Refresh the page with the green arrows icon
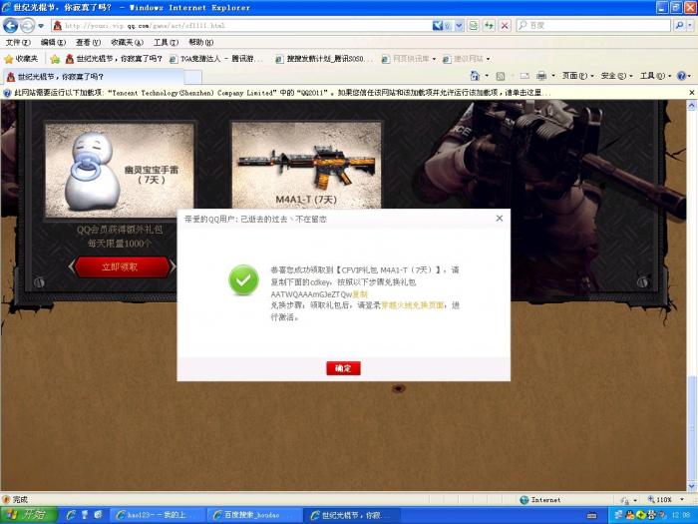The image size is (698, 524). pyautogui.click(x=489, y=26)
